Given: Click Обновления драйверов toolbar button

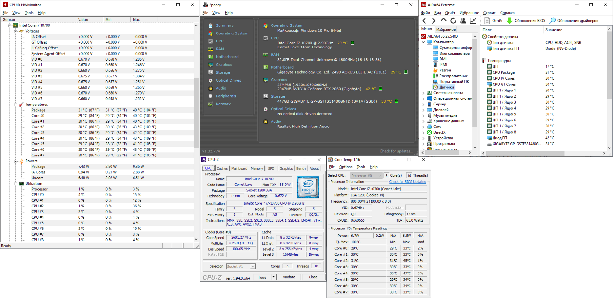Looking at the screenshot, I should pos(574,21).
